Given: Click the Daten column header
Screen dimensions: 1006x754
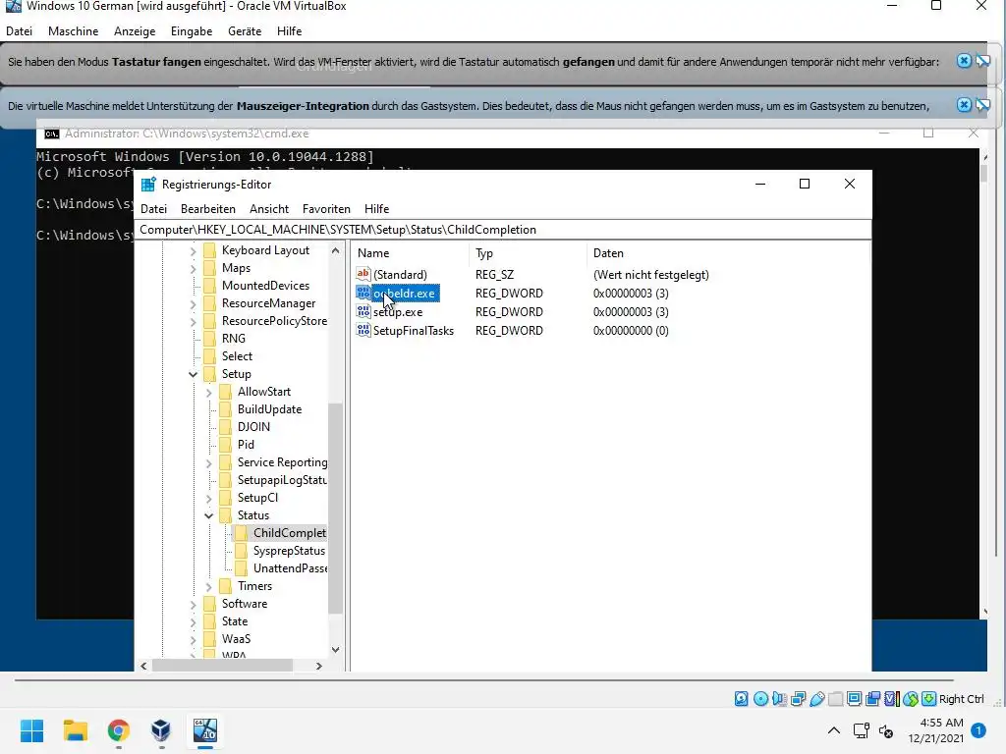Looking at the screenshot, I should coord(728,253).
